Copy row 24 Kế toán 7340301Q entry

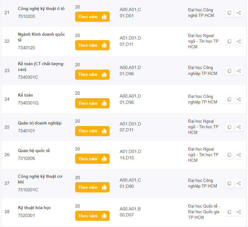coord(229,99)
